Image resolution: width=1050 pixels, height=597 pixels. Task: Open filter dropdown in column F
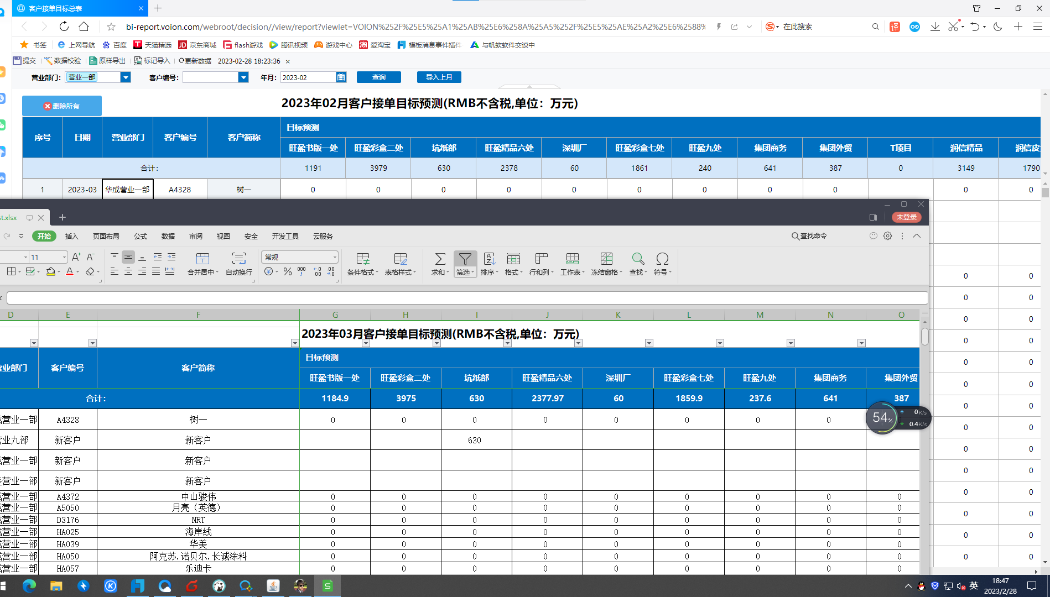295,343
